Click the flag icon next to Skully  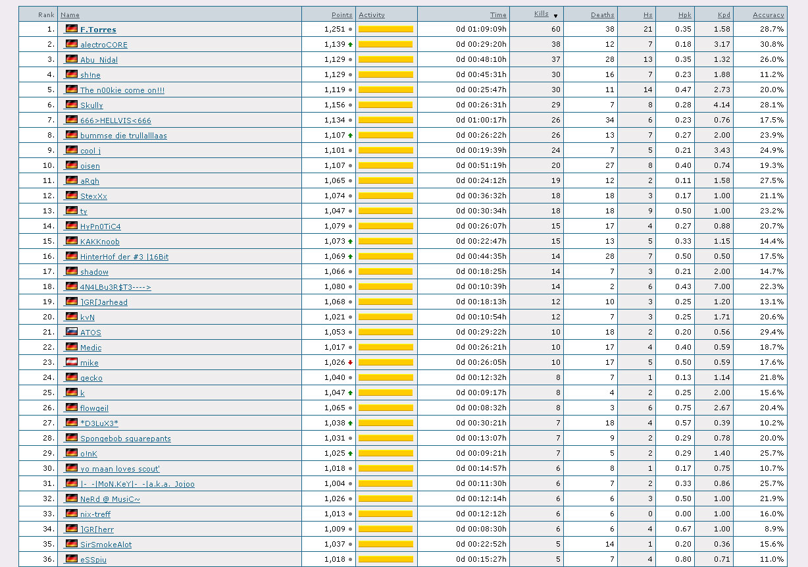71,105
